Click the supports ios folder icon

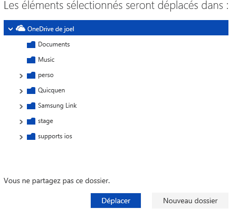pyautogui.click(x=31, y=137)
